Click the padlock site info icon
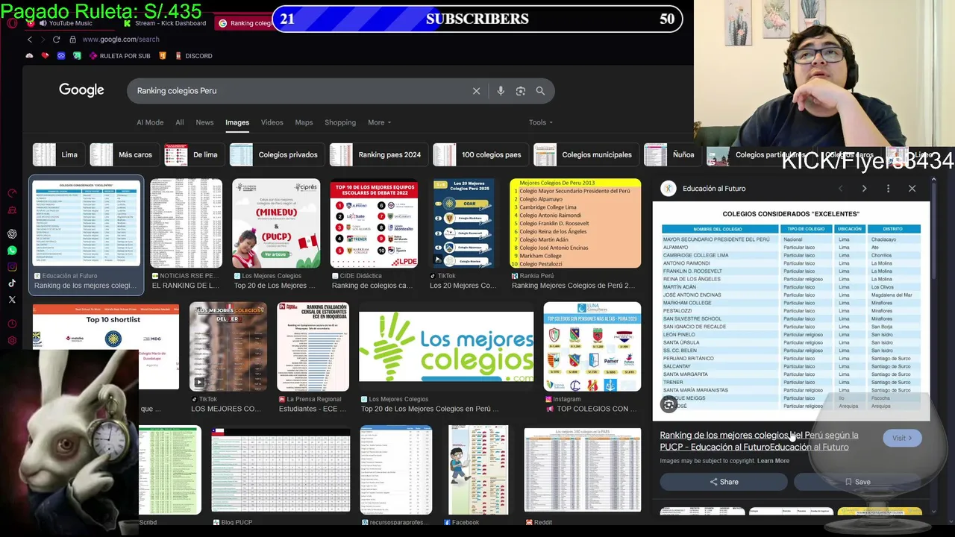Screen dimensions: 955x537 (72, 40)
